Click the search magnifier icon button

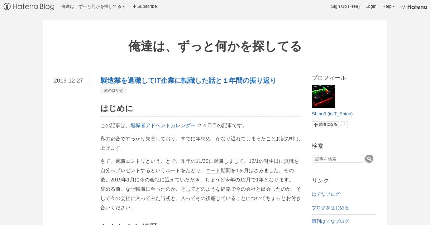[369, 159]
